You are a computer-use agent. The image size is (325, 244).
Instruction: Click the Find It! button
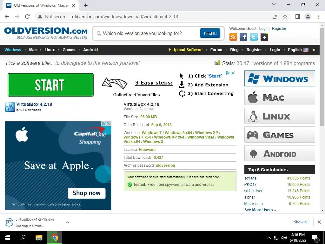(x=210, y=33)
